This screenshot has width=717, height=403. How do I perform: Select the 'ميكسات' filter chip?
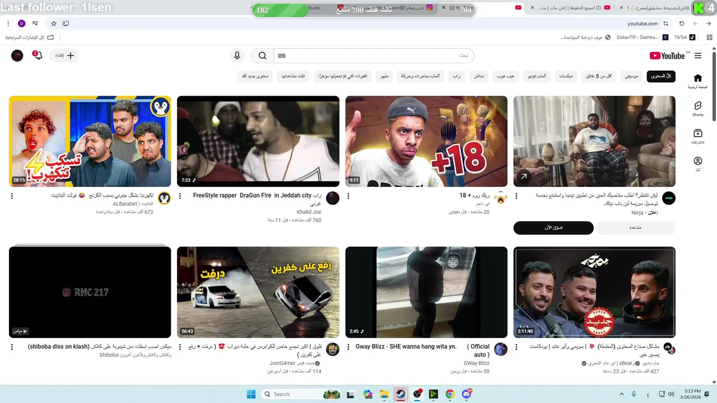click(x=566, y=76)
